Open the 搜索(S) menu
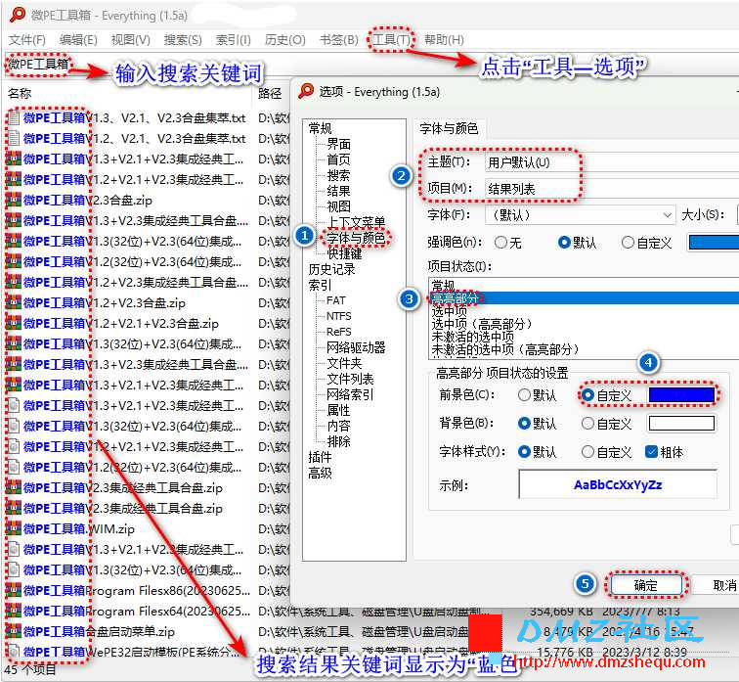Viewport: 739px width, 682px height. (183, 40)
